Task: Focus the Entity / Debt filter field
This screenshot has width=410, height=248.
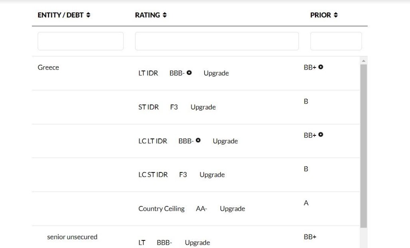Action: click(80, 41)
